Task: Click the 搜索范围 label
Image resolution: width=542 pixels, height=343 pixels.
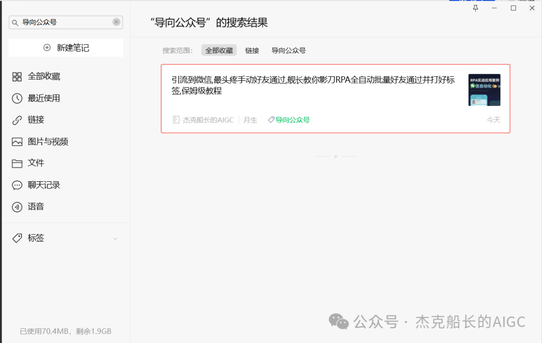Action: (x=178, y=51)
